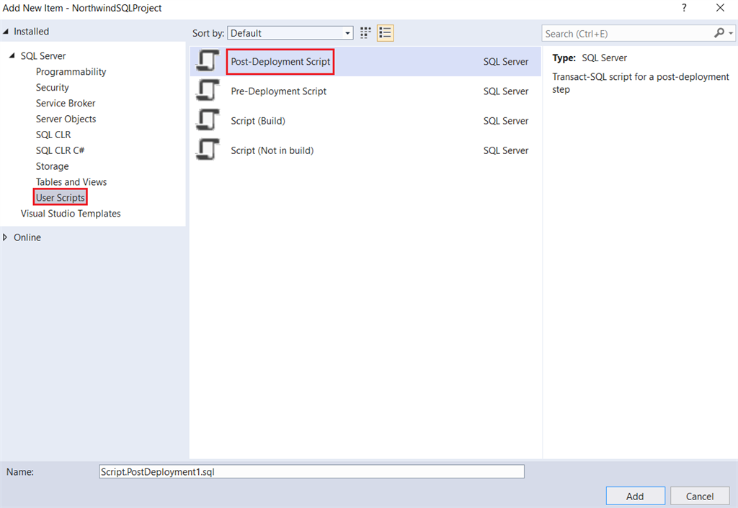Open the search box dropdown arrow
Viewport: 738px width, 508px height.
point(729,33)
